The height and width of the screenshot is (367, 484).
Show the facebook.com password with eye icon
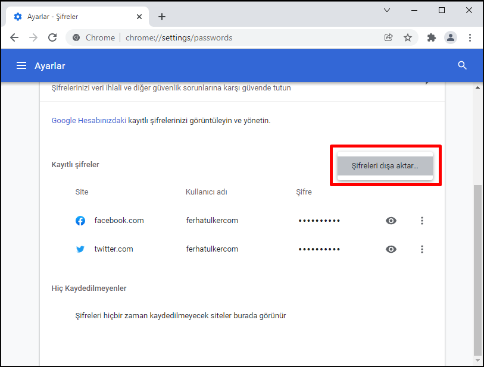pos(391,221)
